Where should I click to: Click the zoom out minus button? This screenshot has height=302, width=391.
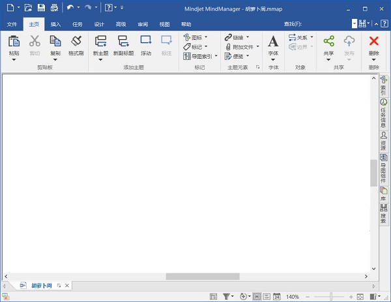pos(308,297)
